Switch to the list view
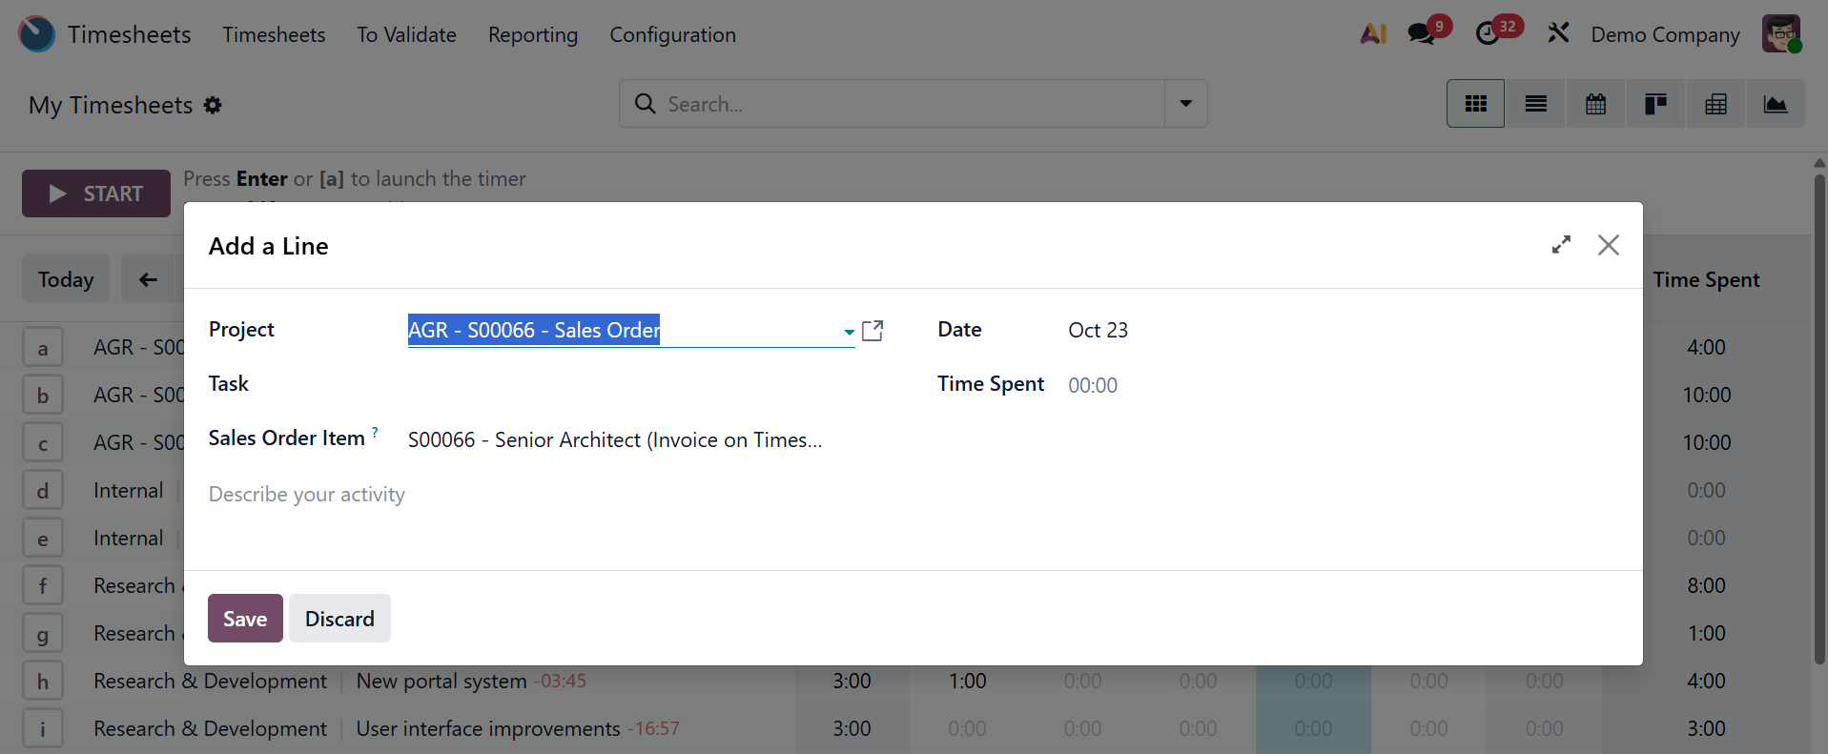Image resolution: width=1828 pixels, height=754 pixels. coord(1535,104)
